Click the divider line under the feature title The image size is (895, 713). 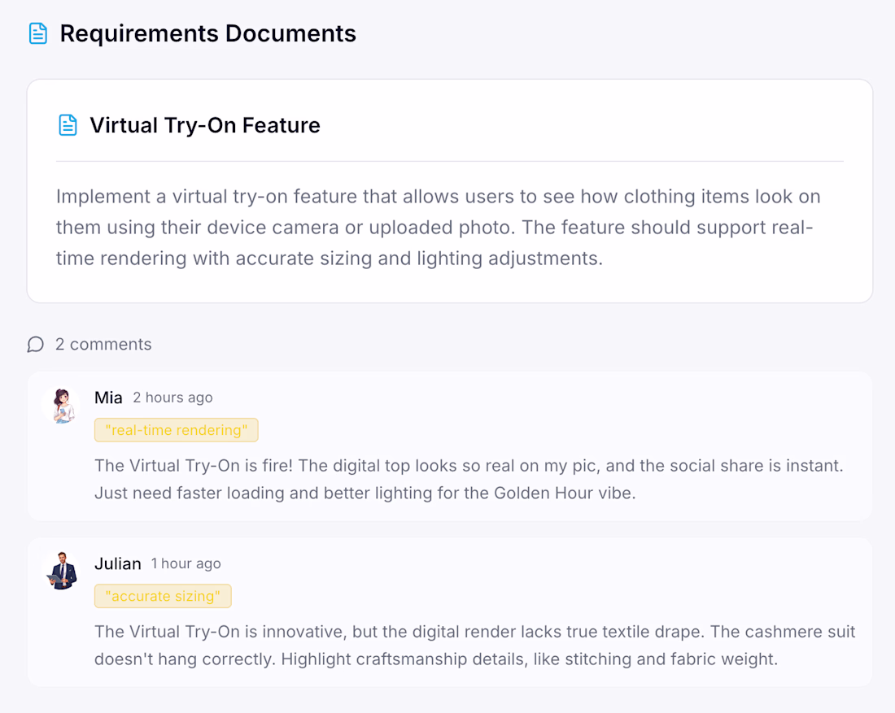coord(449,162)
